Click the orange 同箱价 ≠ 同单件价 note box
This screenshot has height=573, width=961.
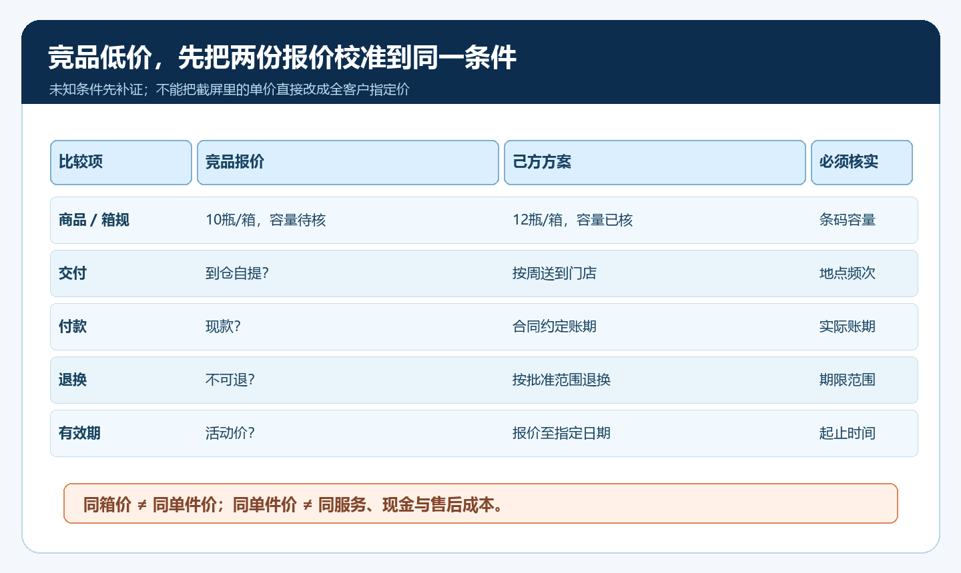tap(480, 504)
